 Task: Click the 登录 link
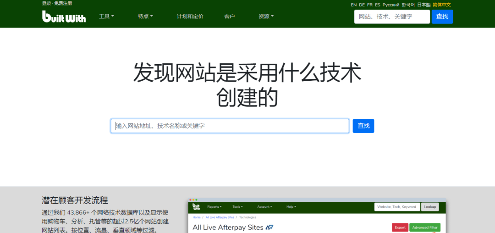pos(46,4)
